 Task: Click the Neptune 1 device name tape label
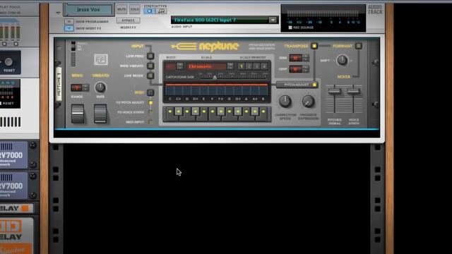click(x=59, y=84)
